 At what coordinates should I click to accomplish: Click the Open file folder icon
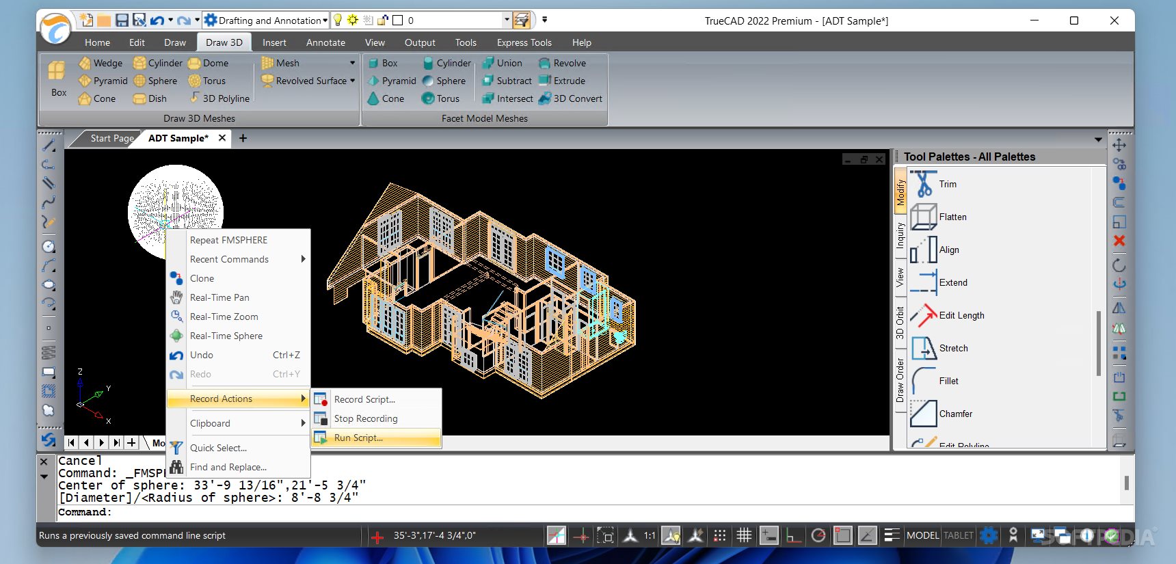[104, 21]
